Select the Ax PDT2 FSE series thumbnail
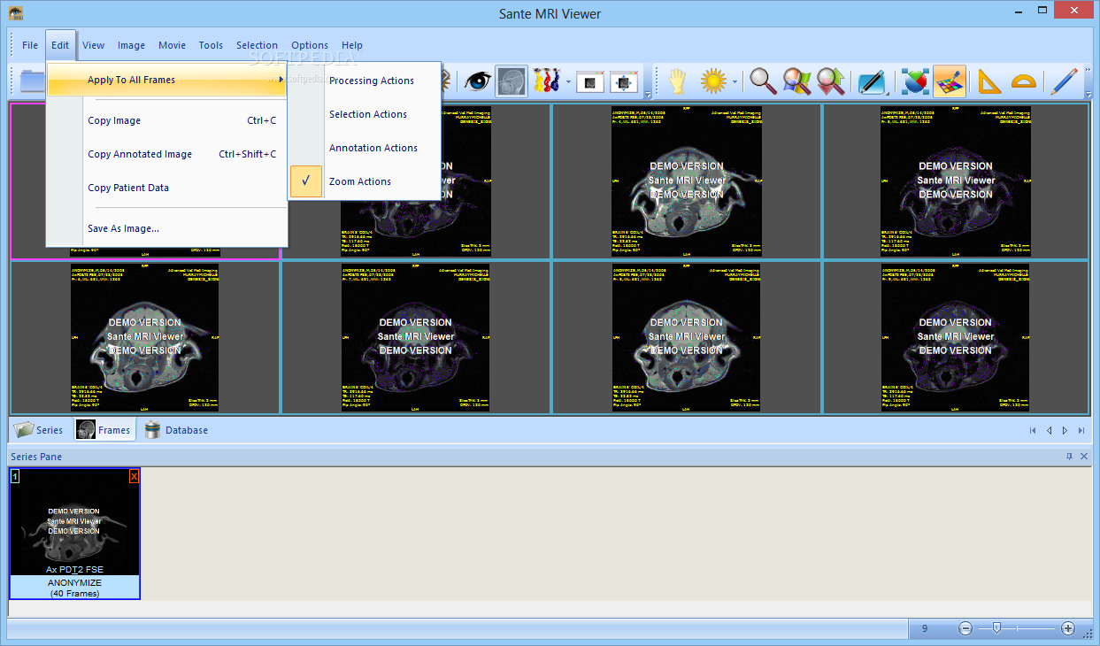The height and width of the screenshot is (646, 1100). click(x=74, y=534)
